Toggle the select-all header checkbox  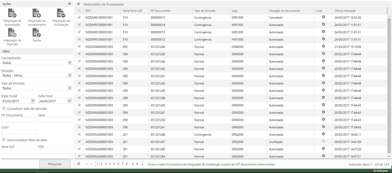pyautogui.click(x=79, y=10)
